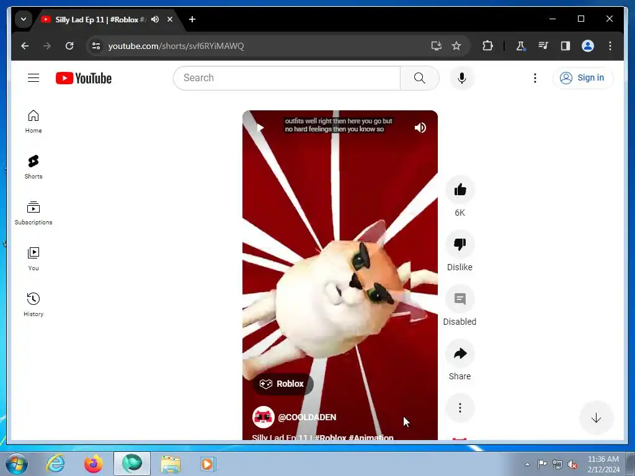
Task: Start voice search with the microphone
Action: click(x=461, y=77)
